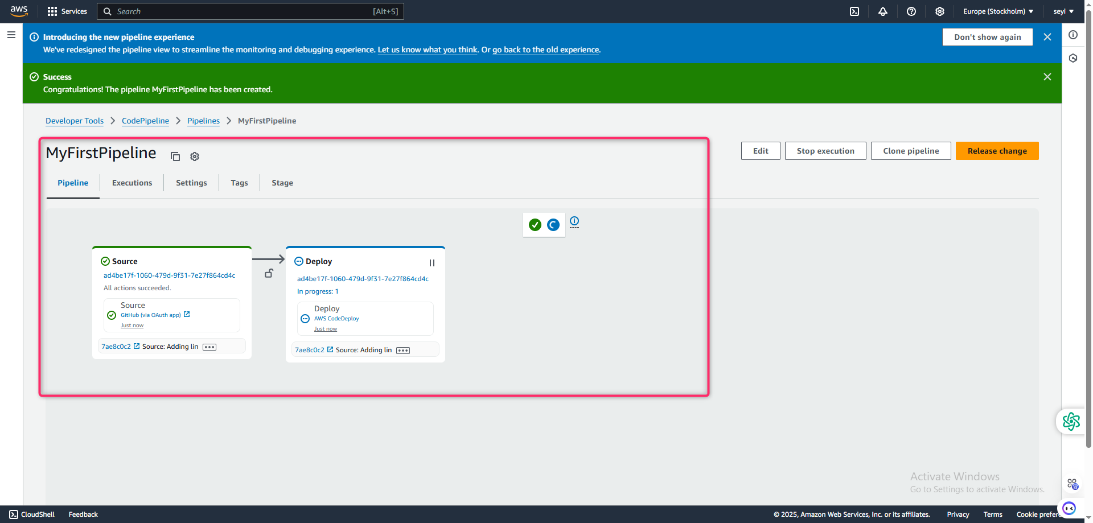Open the console settings gear in top bar
The image size is (1093, 523).
pos(940,11)
